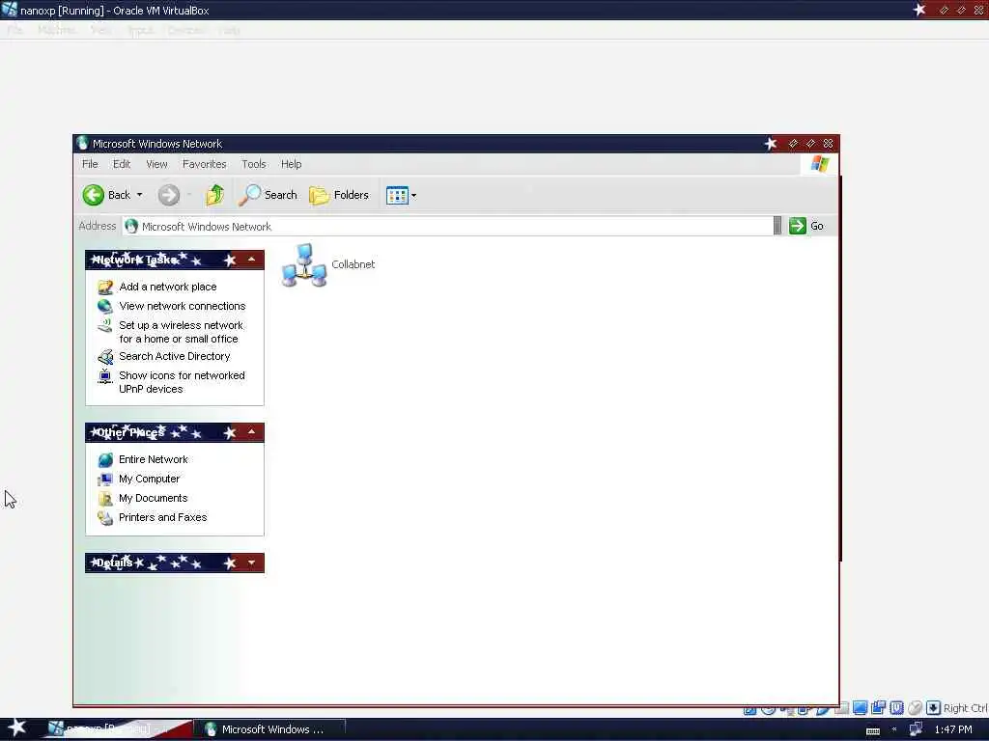Click the My Computer icon

coord(105,480)
